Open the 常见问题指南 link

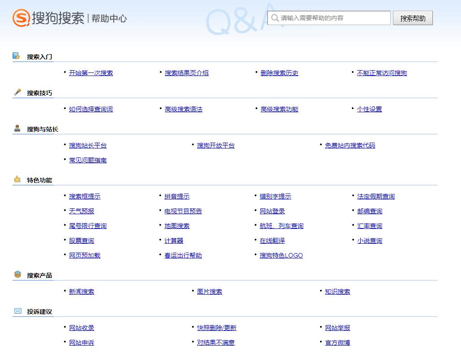[x=88, y=161]
